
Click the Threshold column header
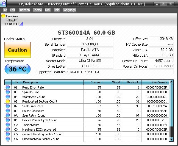132,82
